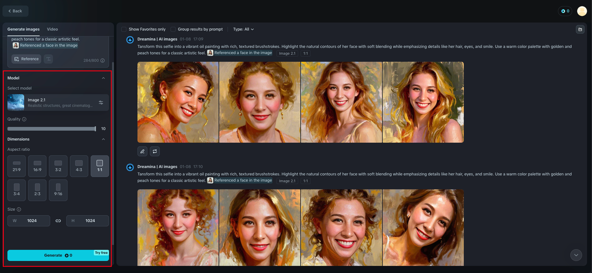Open third image in the 17:09 result row
The width and height of the screenshot is (592, 273).
(x=342, y=102)
